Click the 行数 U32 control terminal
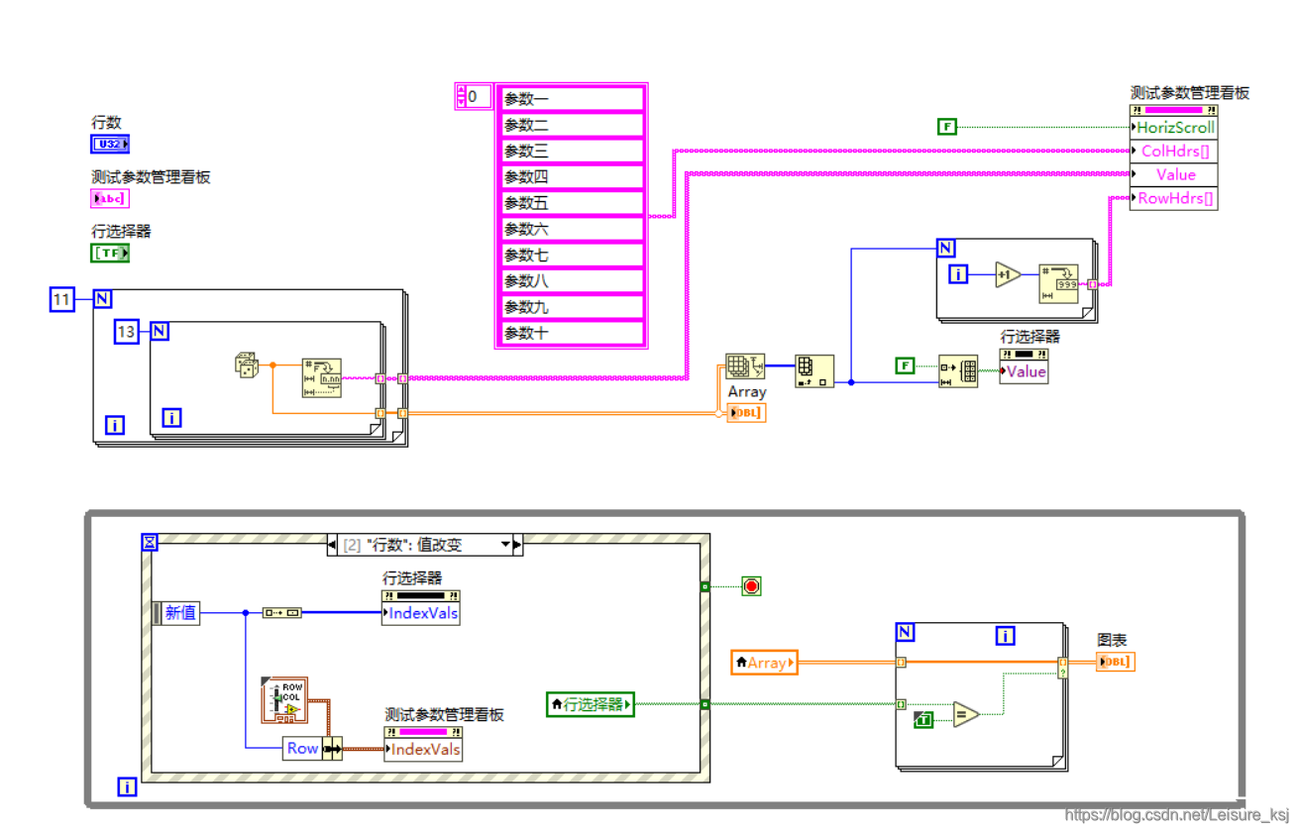Image resolution: width=1298 pixels, height=833 pixels. point(110,145)
